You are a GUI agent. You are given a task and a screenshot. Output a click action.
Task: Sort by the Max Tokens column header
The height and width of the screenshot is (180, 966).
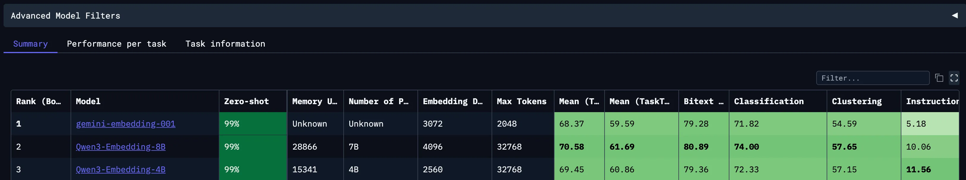point(521,101)
